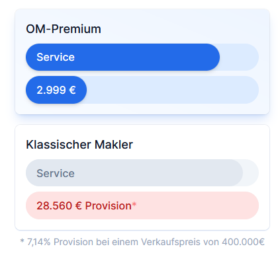Click the red asterisk after Provision

(x=134, y=204)
